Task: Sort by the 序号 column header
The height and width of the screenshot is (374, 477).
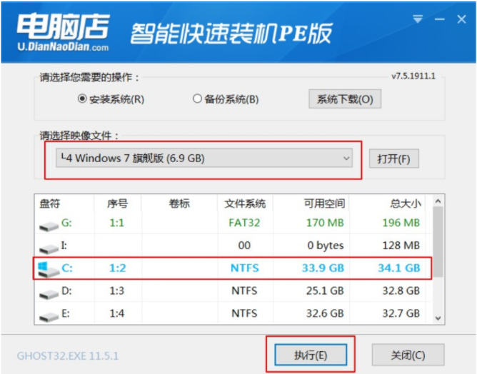Action: [x=117, y=203]
